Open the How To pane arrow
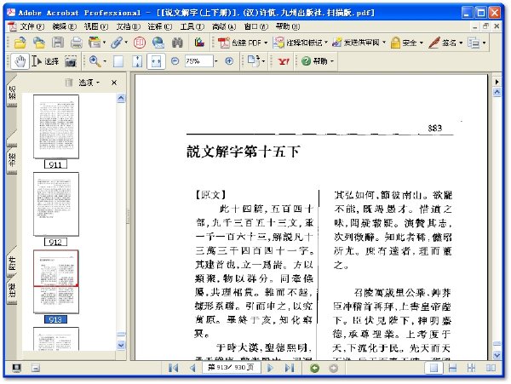This screenshot has width=511, height=384. point(497,82)
